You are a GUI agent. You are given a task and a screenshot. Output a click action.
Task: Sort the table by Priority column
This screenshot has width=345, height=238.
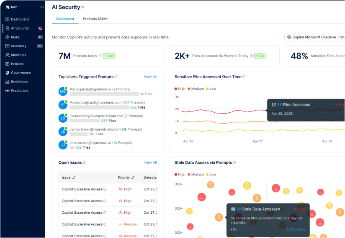(126, 178)
